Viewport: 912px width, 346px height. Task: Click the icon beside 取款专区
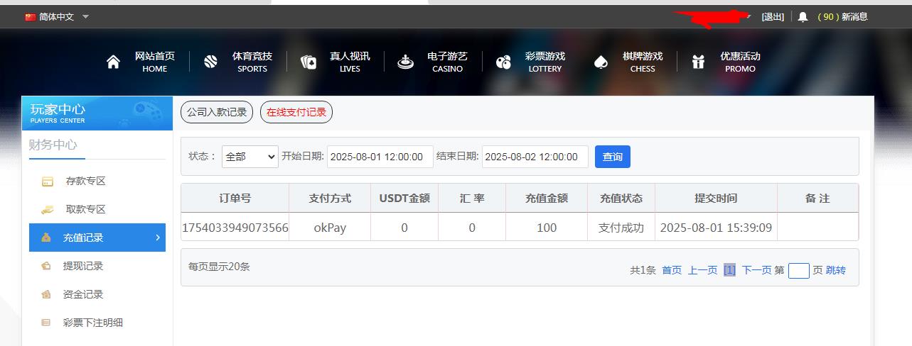coord(48,210)
